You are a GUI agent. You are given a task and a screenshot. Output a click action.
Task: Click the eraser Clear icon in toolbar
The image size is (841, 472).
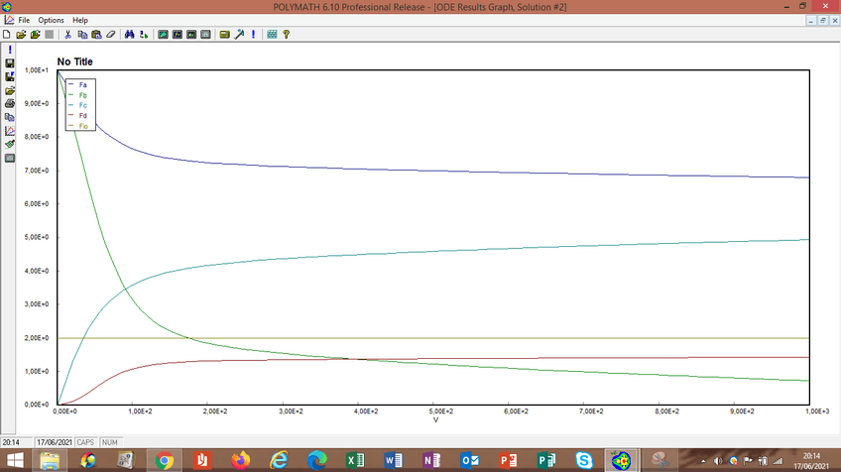point(111,34)
